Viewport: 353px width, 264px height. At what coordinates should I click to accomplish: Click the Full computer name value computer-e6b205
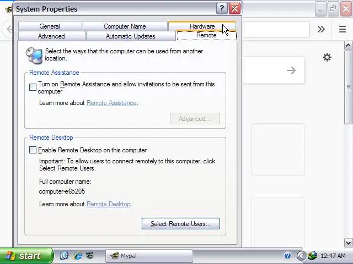coord(62,191)
